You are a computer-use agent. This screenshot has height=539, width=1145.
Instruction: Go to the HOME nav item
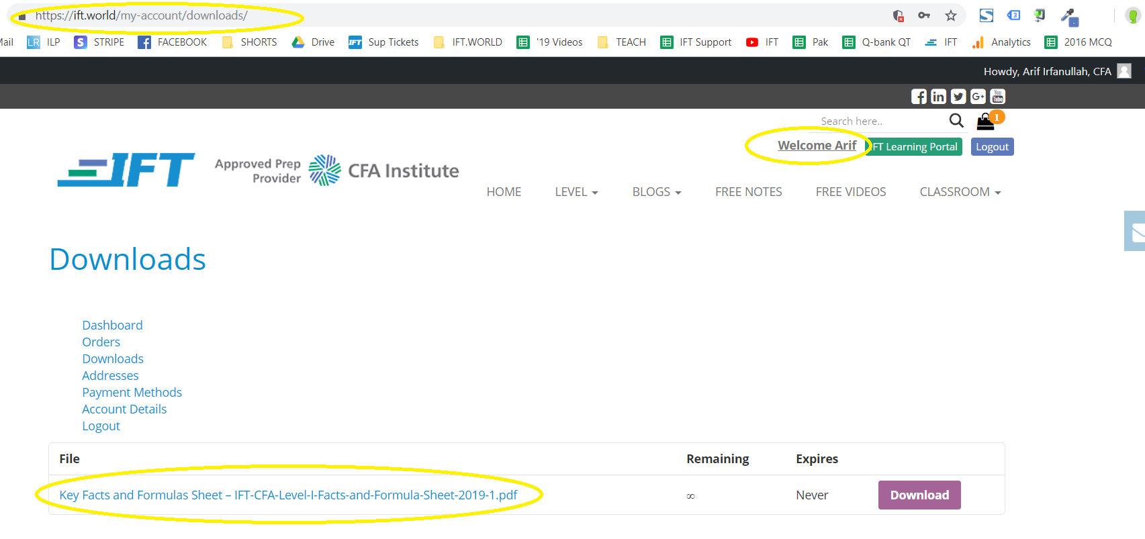(x=504, y=192)
